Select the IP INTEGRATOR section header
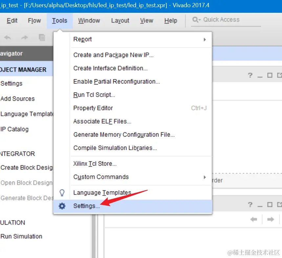The image size is (282, 258). (x=17, y=154)
